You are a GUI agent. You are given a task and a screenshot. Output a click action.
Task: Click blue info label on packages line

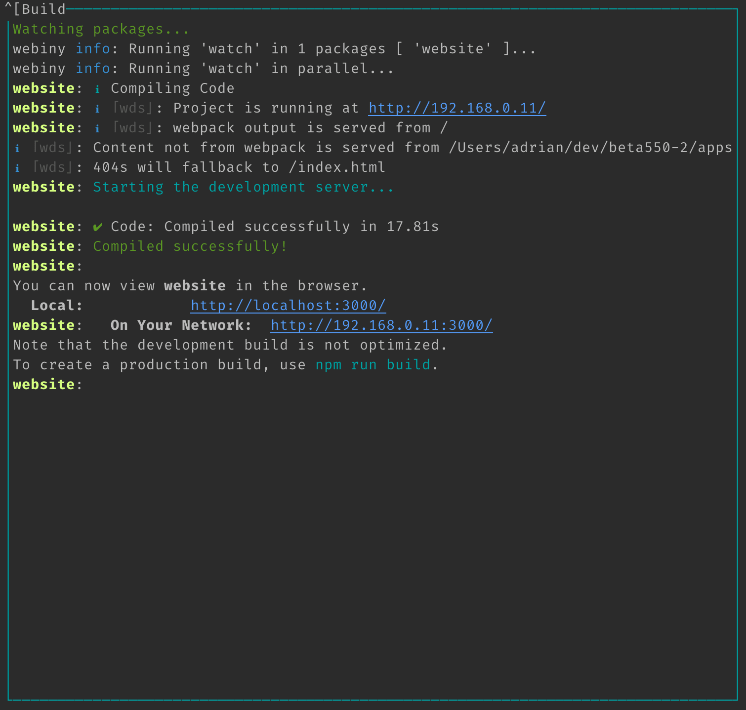pos(92,49)
